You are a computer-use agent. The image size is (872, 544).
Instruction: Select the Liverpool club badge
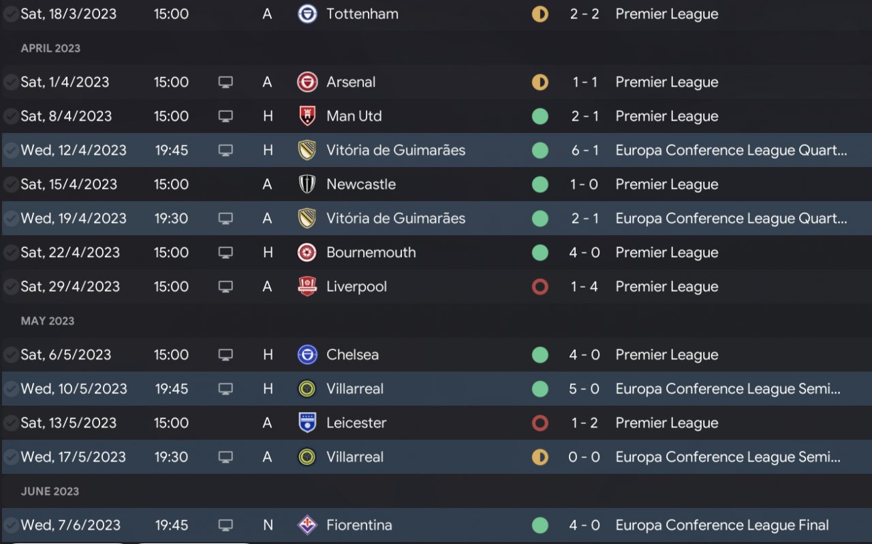tap(307, 286)
